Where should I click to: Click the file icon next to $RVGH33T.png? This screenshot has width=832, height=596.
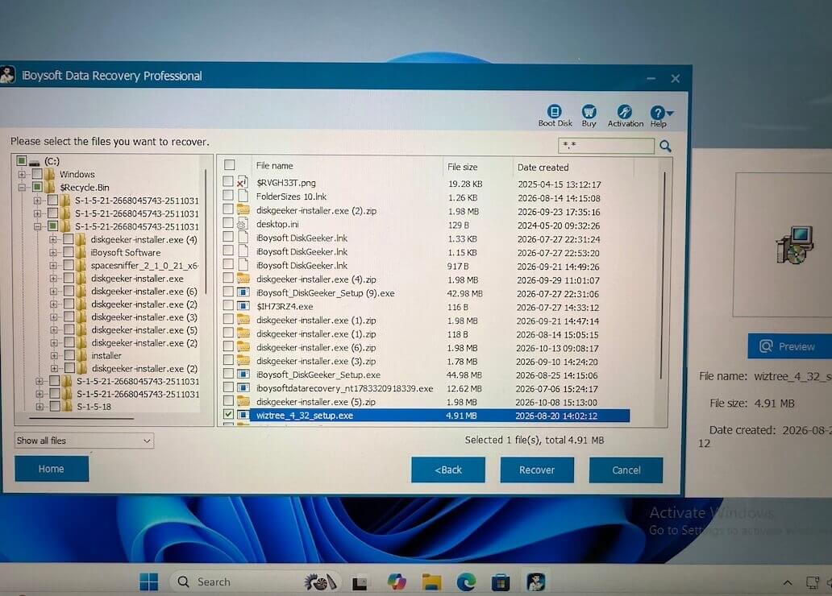point(243,182)
